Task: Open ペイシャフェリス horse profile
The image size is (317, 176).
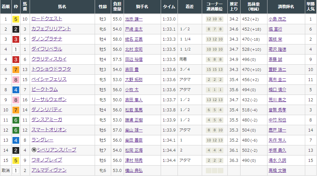Action: pyautogui.click(x=49, y=79)
